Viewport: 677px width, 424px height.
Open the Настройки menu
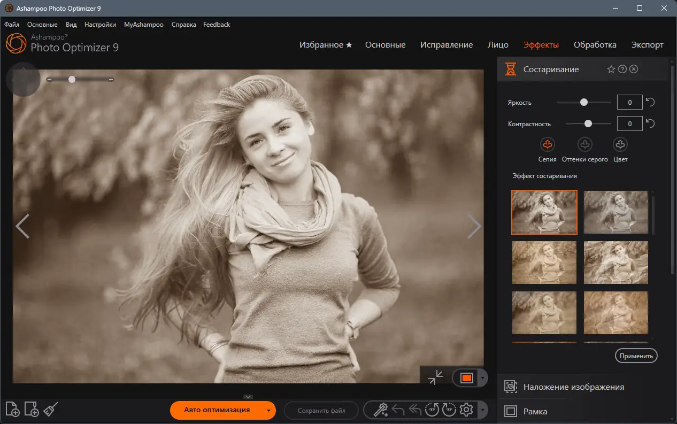101,25
